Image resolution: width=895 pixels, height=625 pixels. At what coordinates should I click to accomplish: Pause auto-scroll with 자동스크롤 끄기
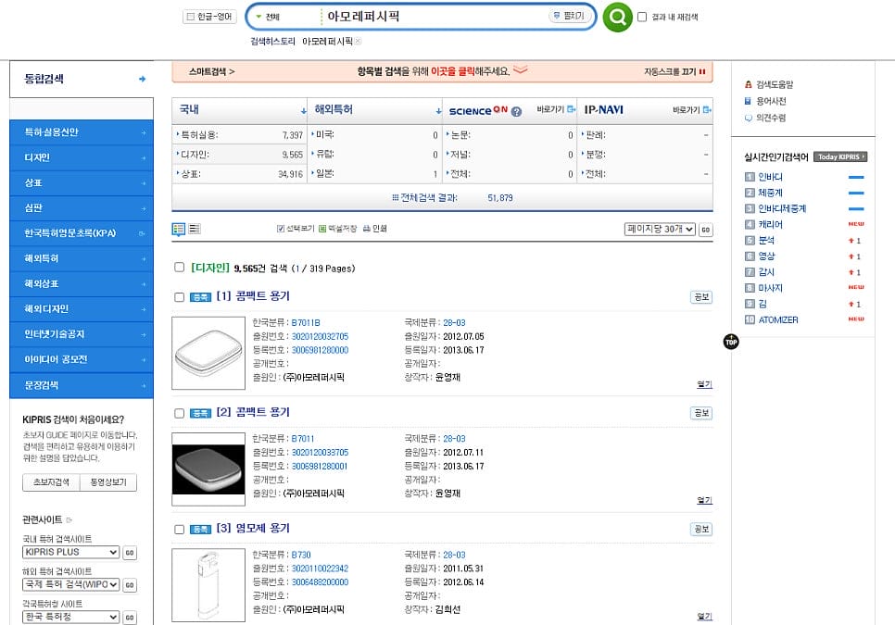[674, 72]
